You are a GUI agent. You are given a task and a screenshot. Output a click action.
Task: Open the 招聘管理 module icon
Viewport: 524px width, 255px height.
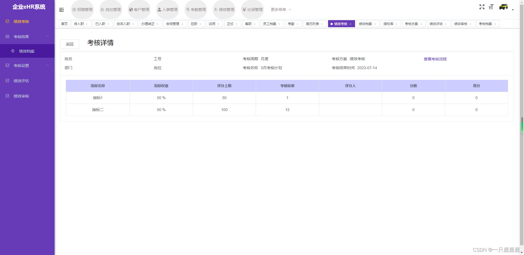coord(82,9)
